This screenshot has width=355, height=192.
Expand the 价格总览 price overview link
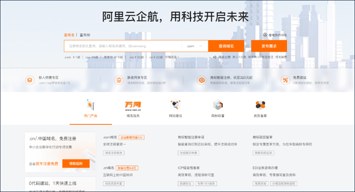click(x=172, y=57)
